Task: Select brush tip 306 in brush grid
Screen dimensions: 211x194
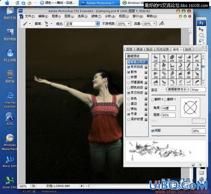Action: tap(156, 75)
